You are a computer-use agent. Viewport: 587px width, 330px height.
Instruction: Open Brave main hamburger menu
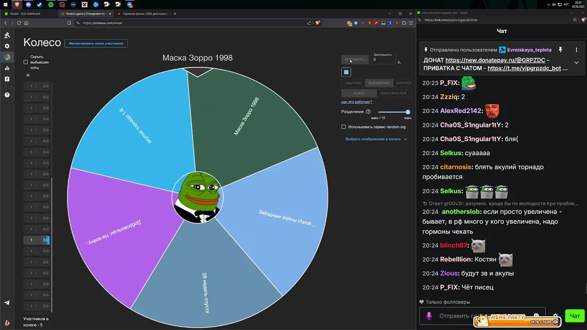[410, 23]
